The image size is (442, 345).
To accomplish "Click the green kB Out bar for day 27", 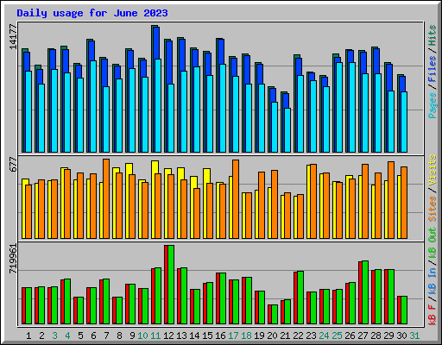I will coord(365,292).
